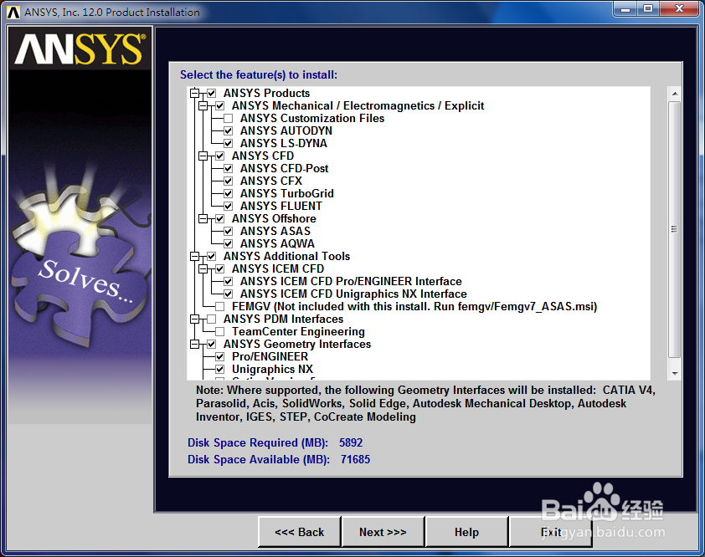Image resolution: width=705 pixels, height=557 pixels.
Task: Uncheck the ANSYS ASAS checkbox
Action: pos(229,232)
